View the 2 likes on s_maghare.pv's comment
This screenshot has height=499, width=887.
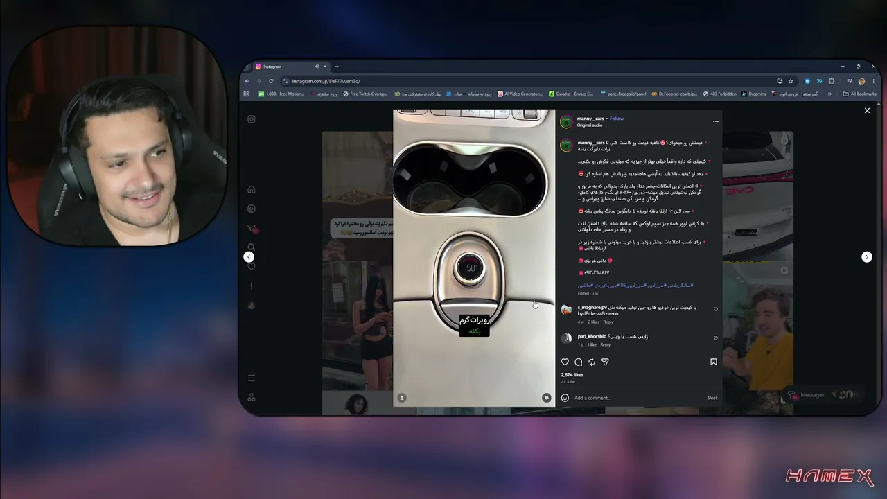click(x=593, y=322)
